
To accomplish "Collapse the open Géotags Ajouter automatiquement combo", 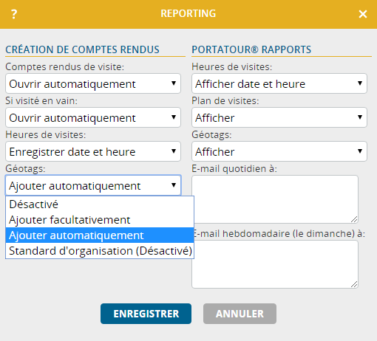I will click(x=93, y=185).
